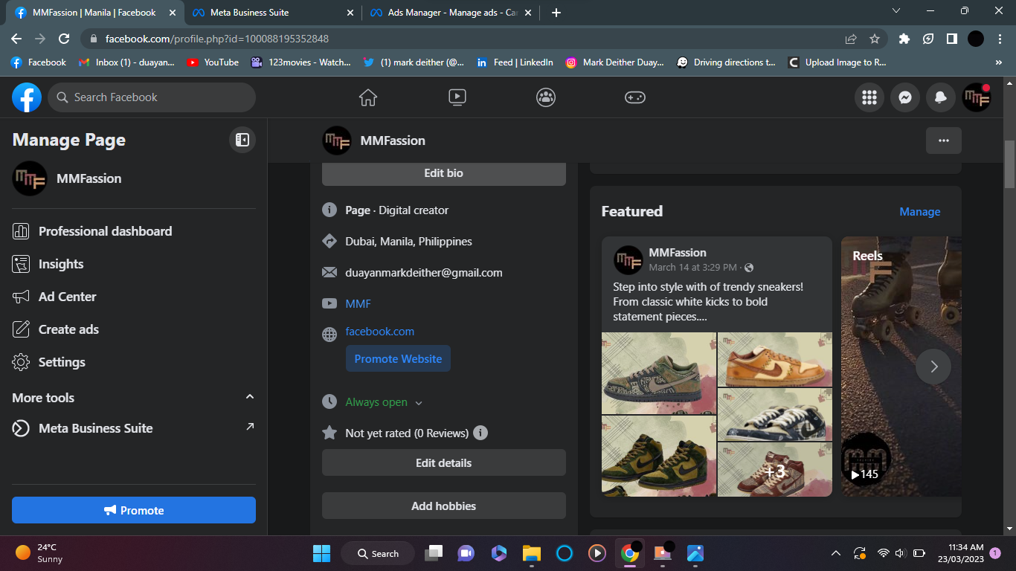The height and width of the screenshot is (571, 1016).
Task: Open the nine-dot menu grid icon
Action: tap(869, 97)
